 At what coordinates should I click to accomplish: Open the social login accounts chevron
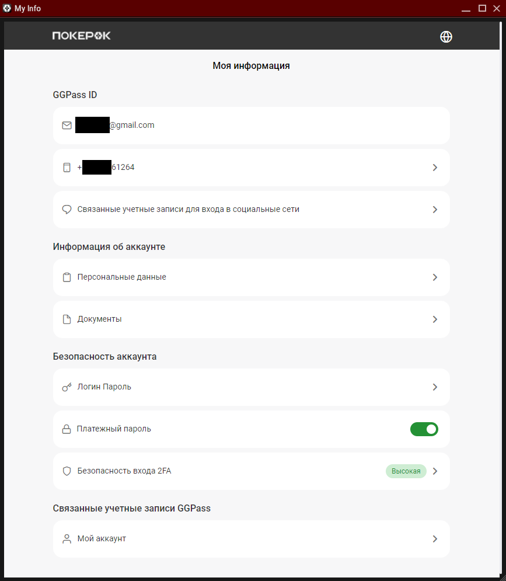point(435,209)
